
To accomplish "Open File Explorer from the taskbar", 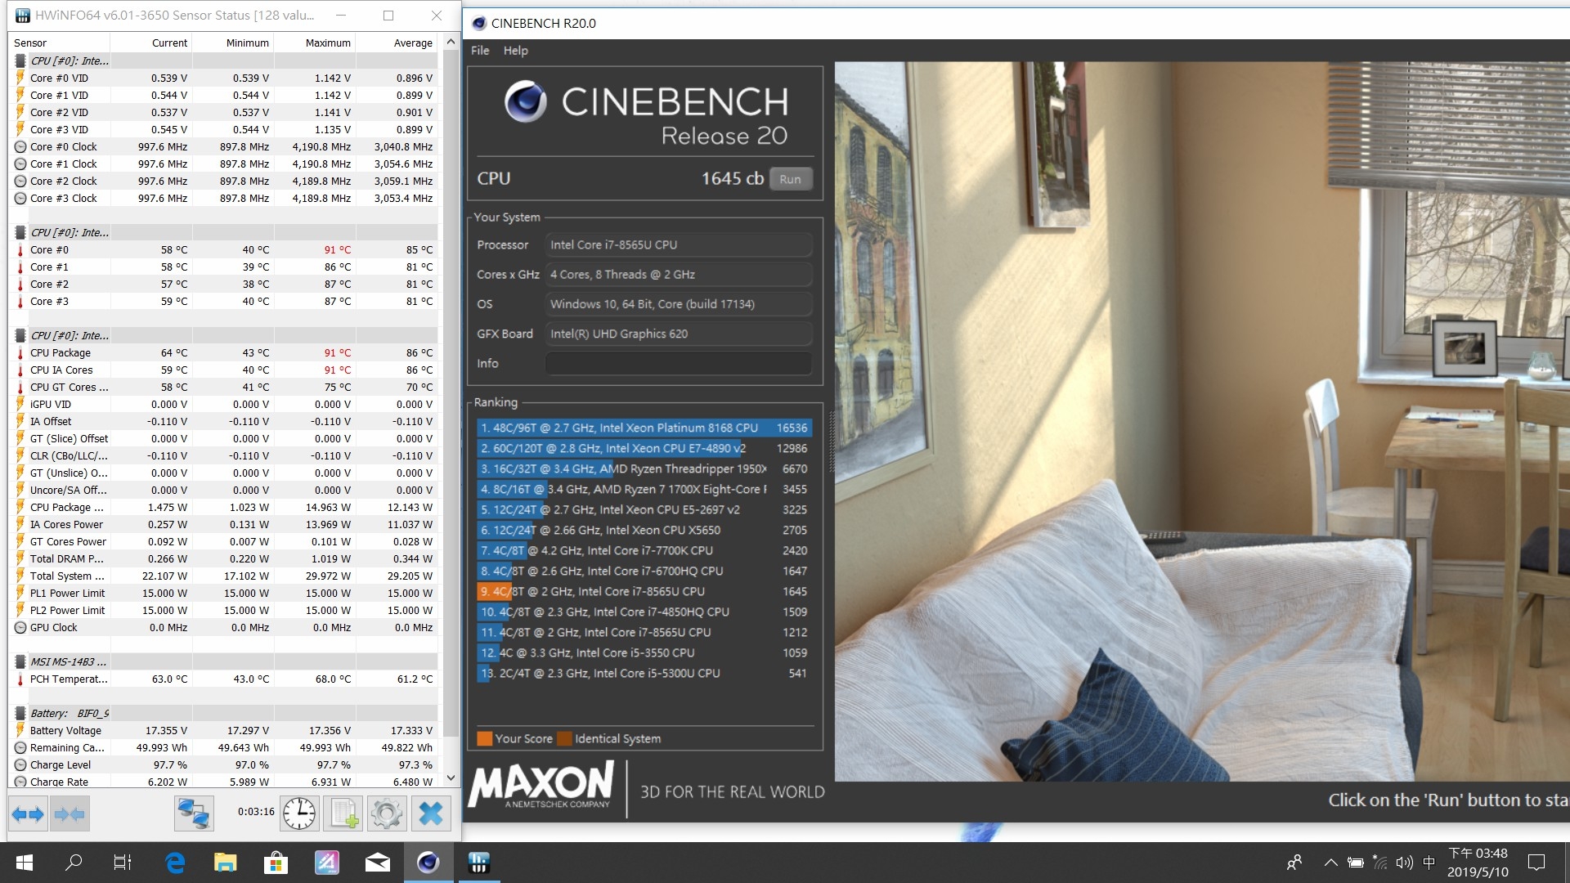I will point(225,863).
